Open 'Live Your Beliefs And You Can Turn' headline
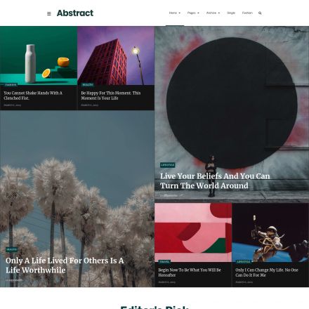Viewport: 309px width, 309px height. coord(215,180)
